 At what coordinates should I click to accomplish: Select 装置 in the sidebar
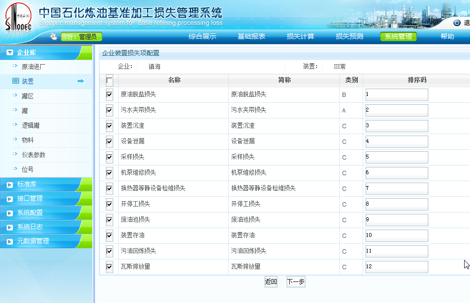point(27,81)
